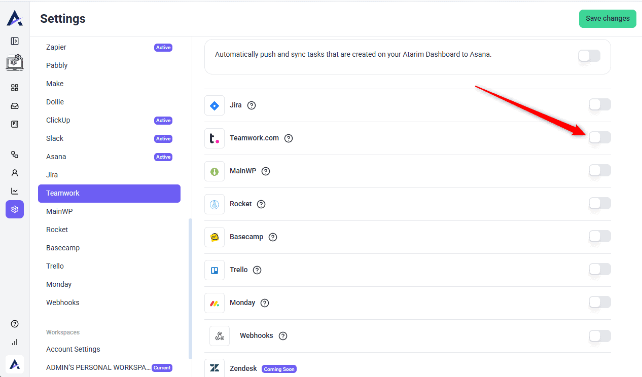
Task: Select Dollie in settings sidebar
Action: tap(109, 102)
